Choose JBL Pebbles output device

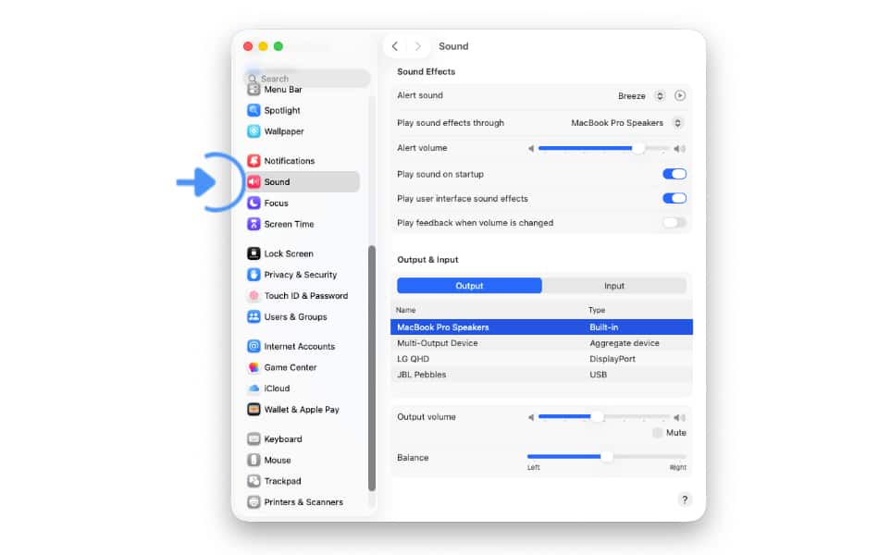(541, 375)
